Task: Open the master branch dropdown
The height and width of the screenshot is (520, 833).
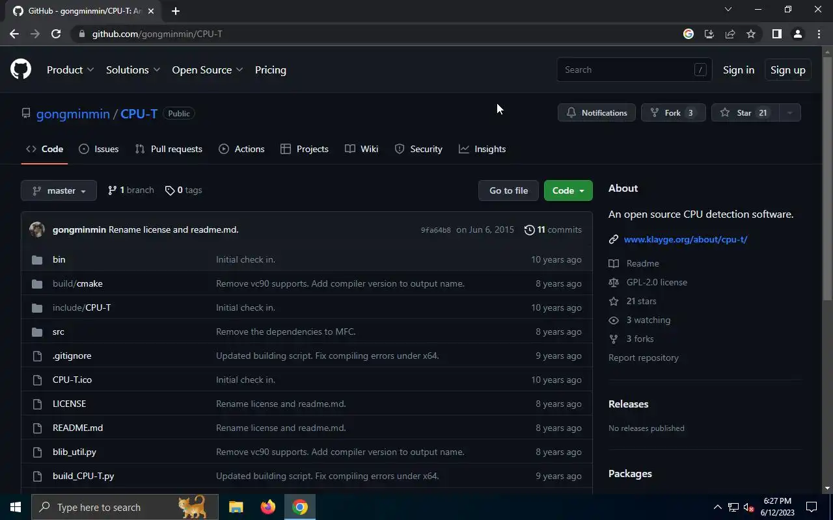Action: (x=59, y=190)
